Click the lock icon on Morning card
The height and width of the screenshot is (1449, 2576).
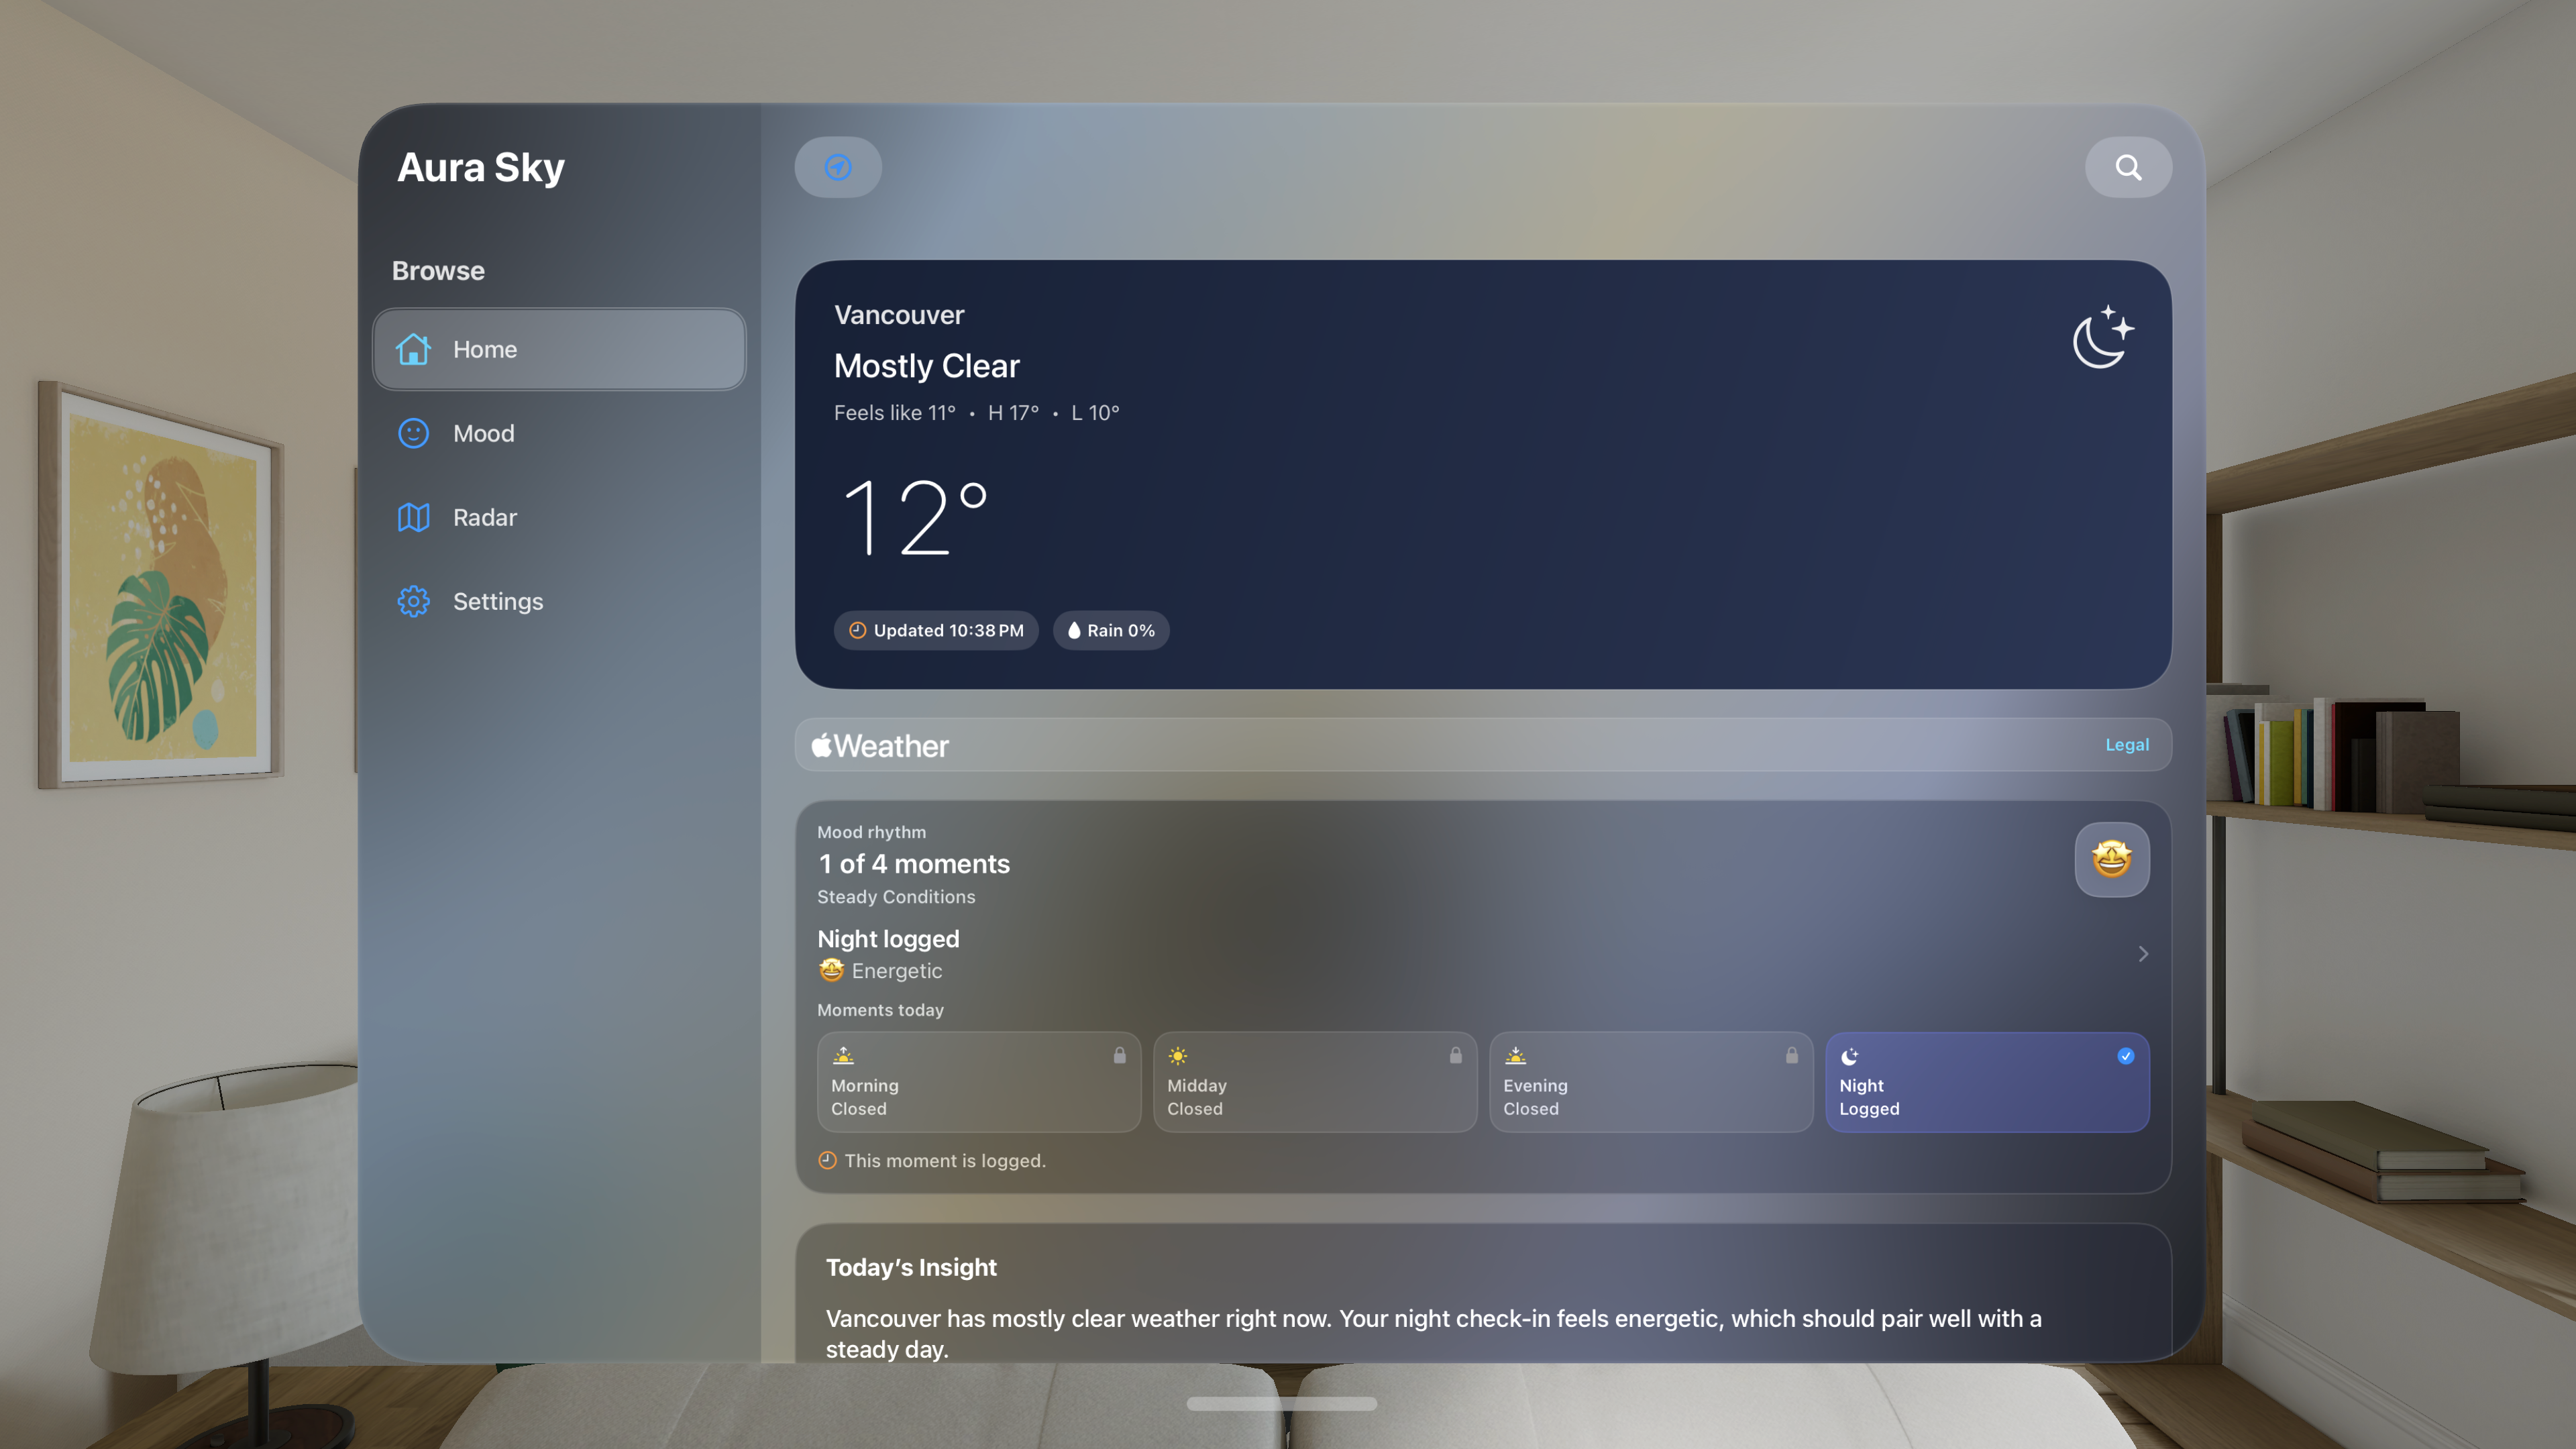[x=1120, y=1055]
